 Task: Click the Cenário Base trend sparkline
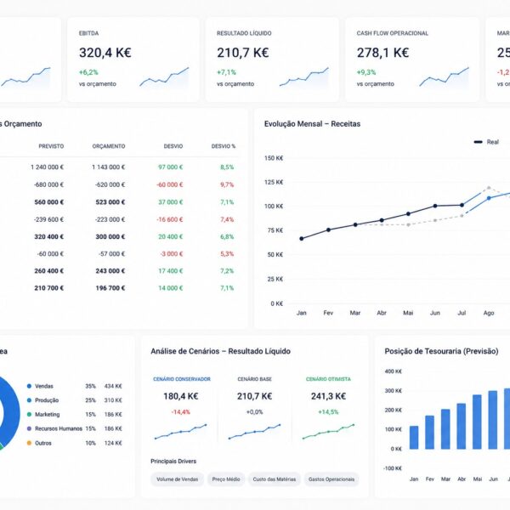point(254,432)
